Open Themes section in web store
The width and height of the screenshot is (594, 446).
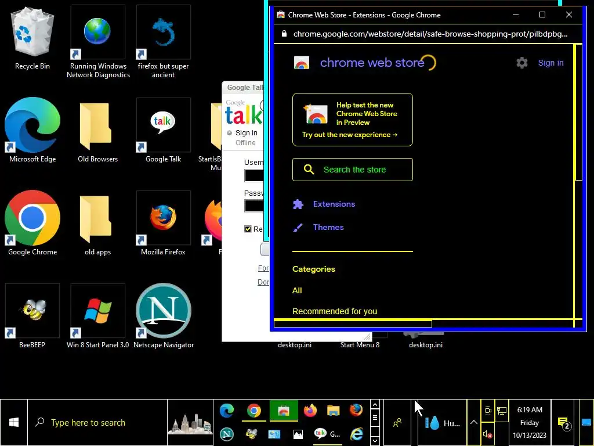coord(328,227)
